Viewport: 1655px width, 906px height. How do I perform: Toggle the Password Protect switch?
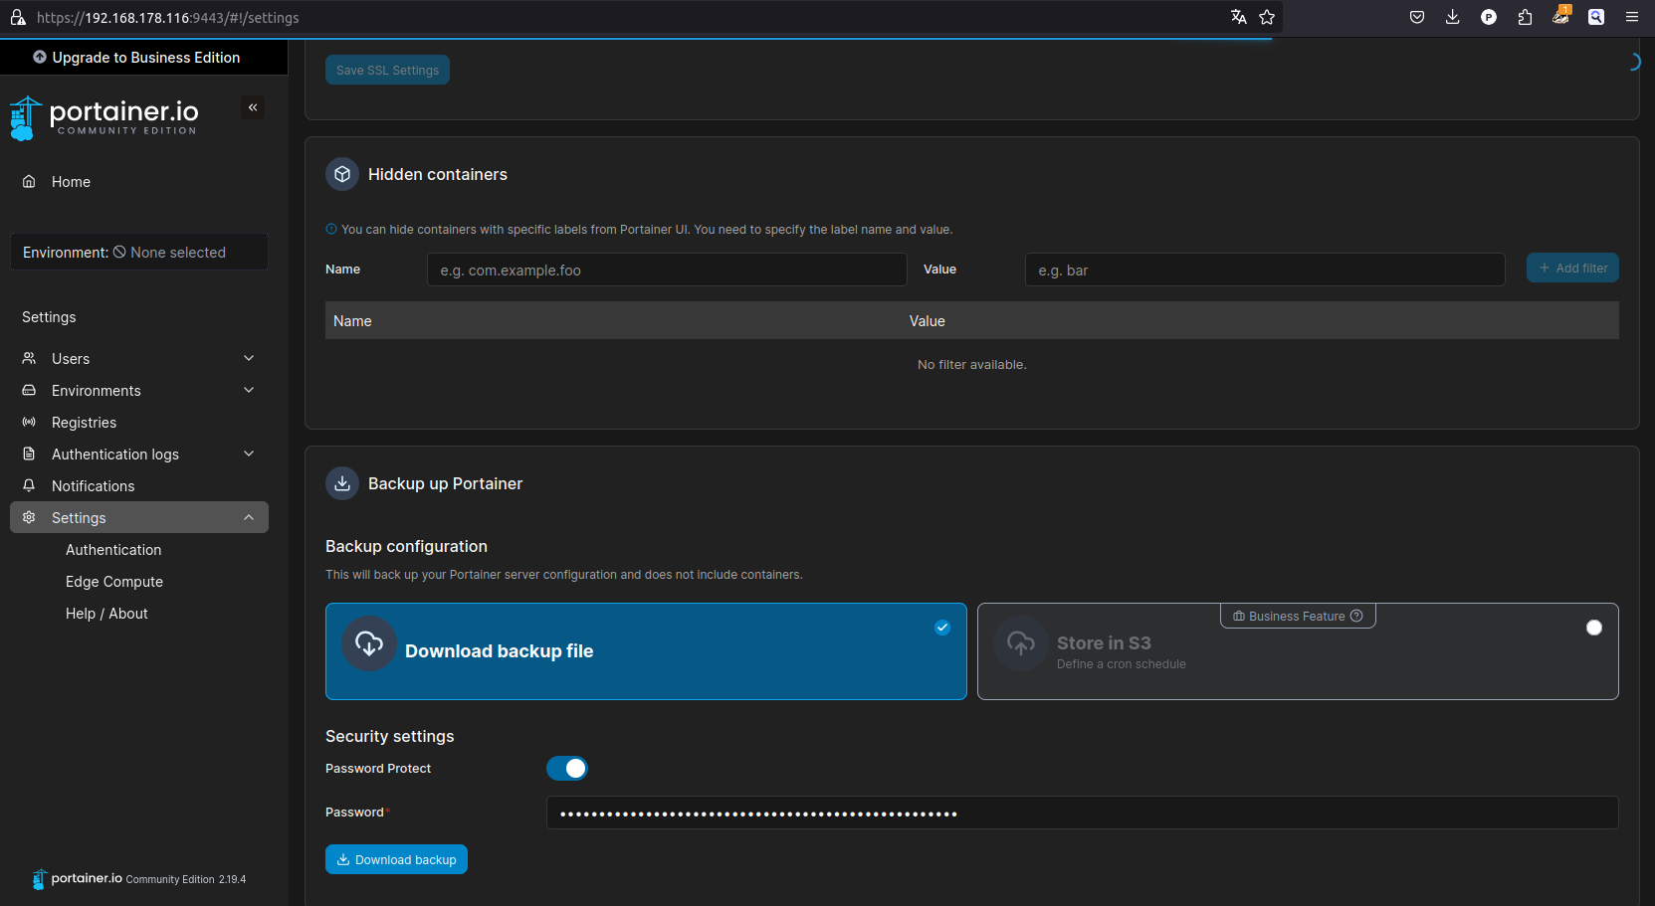click(567, 769)
